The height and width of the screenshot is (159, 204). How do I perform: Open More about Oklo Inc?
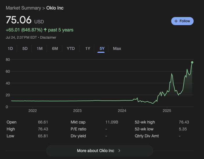pos(100,151)
